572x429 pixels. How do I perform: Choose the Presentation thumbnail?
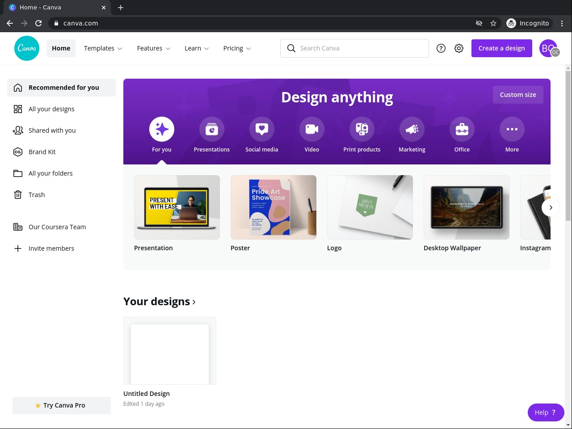pyautogui.click(x=177, y=207)
